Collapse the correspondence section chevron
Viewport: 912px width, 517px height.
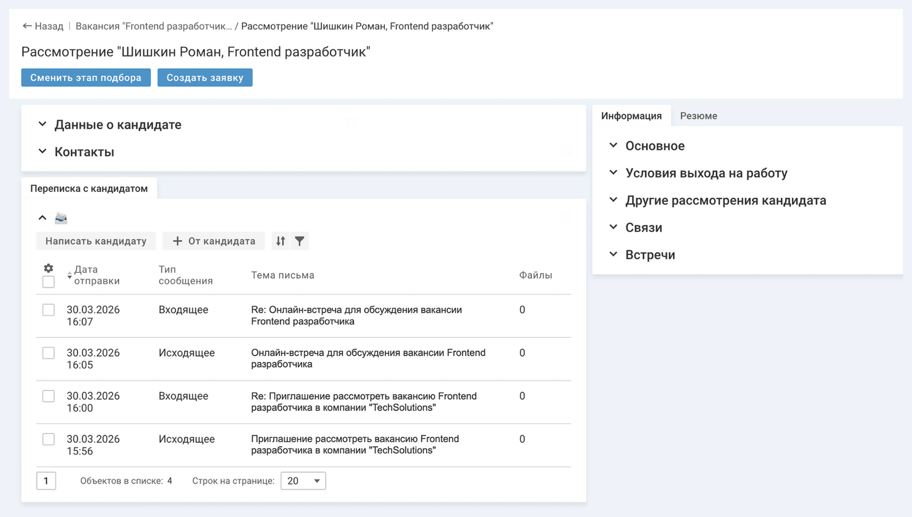(42, 218)
